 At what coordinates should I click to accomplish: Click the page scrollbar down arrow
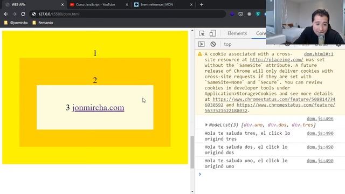192,192
